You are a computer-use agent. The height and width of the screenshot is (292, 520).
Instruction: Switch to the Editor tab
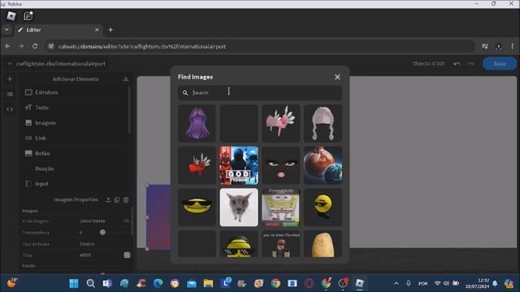(x=58, y=30)
